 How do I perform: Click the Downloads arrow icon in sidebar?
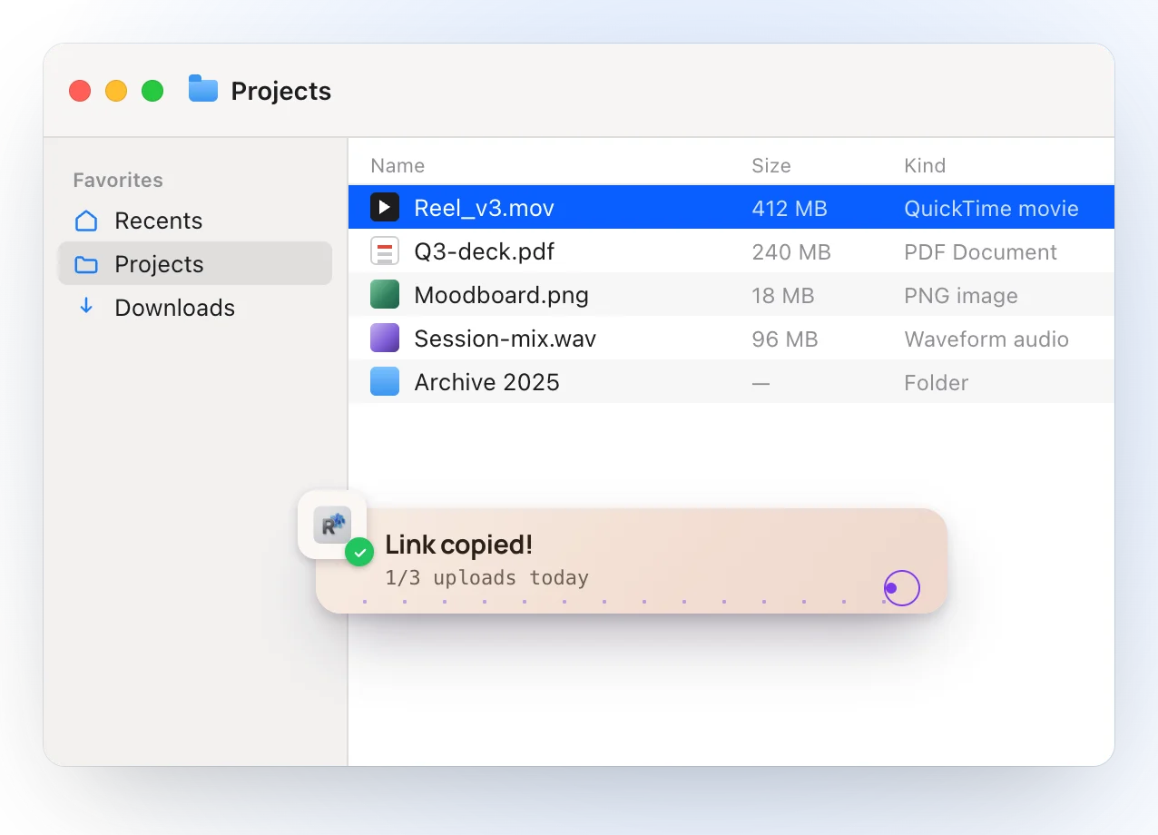click(x=86, y=307)
